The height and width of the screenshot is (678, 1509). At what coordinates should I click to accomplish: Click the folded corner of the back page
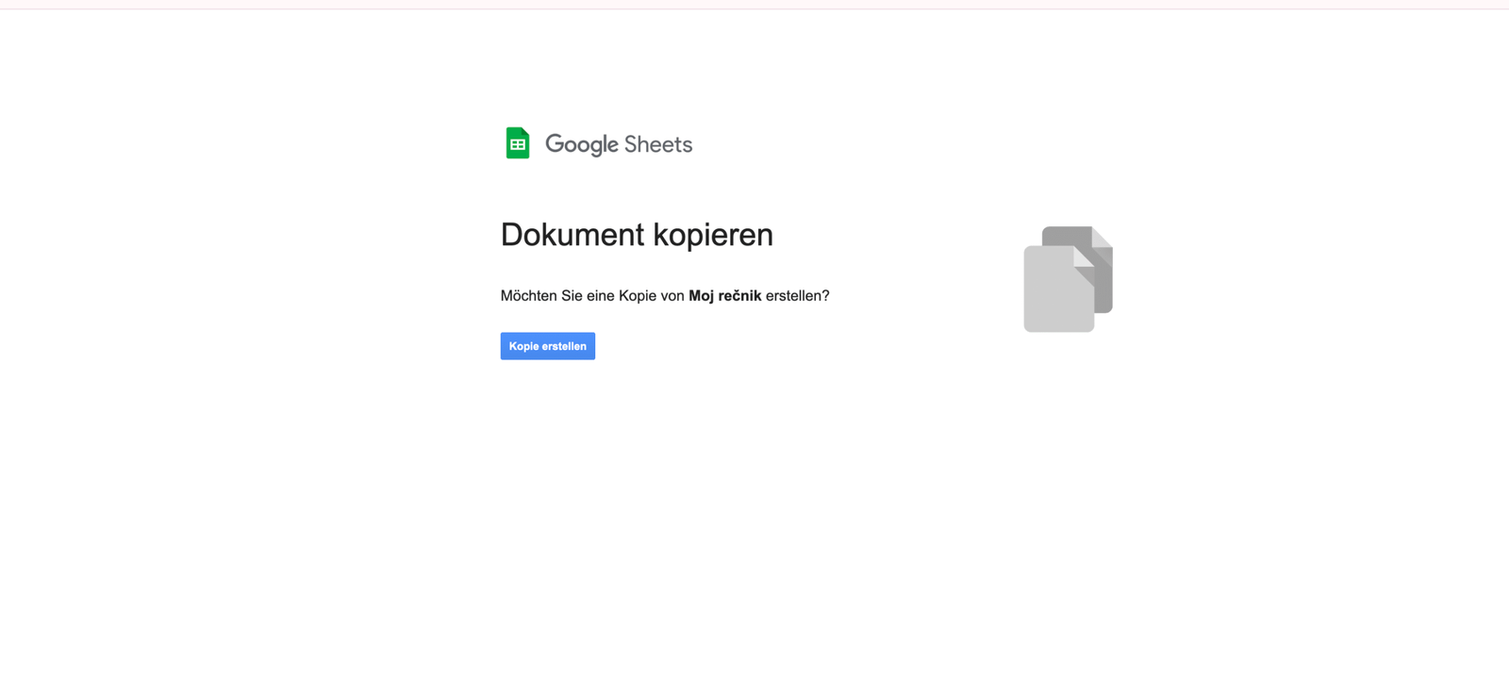(x=1103, y=238)
